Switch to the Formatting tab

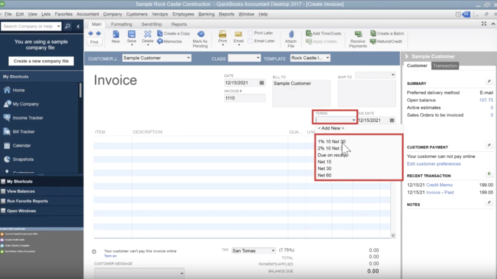(121, 24)
